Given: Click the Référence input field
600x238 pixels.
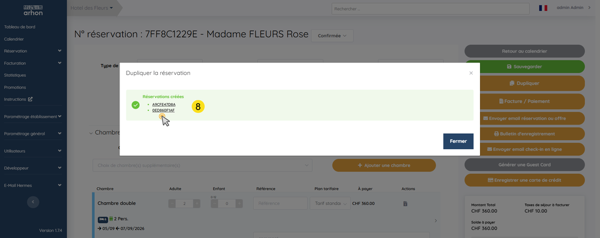Looking at the screenshot, I should pyautogui.click(x=280, y=203).
